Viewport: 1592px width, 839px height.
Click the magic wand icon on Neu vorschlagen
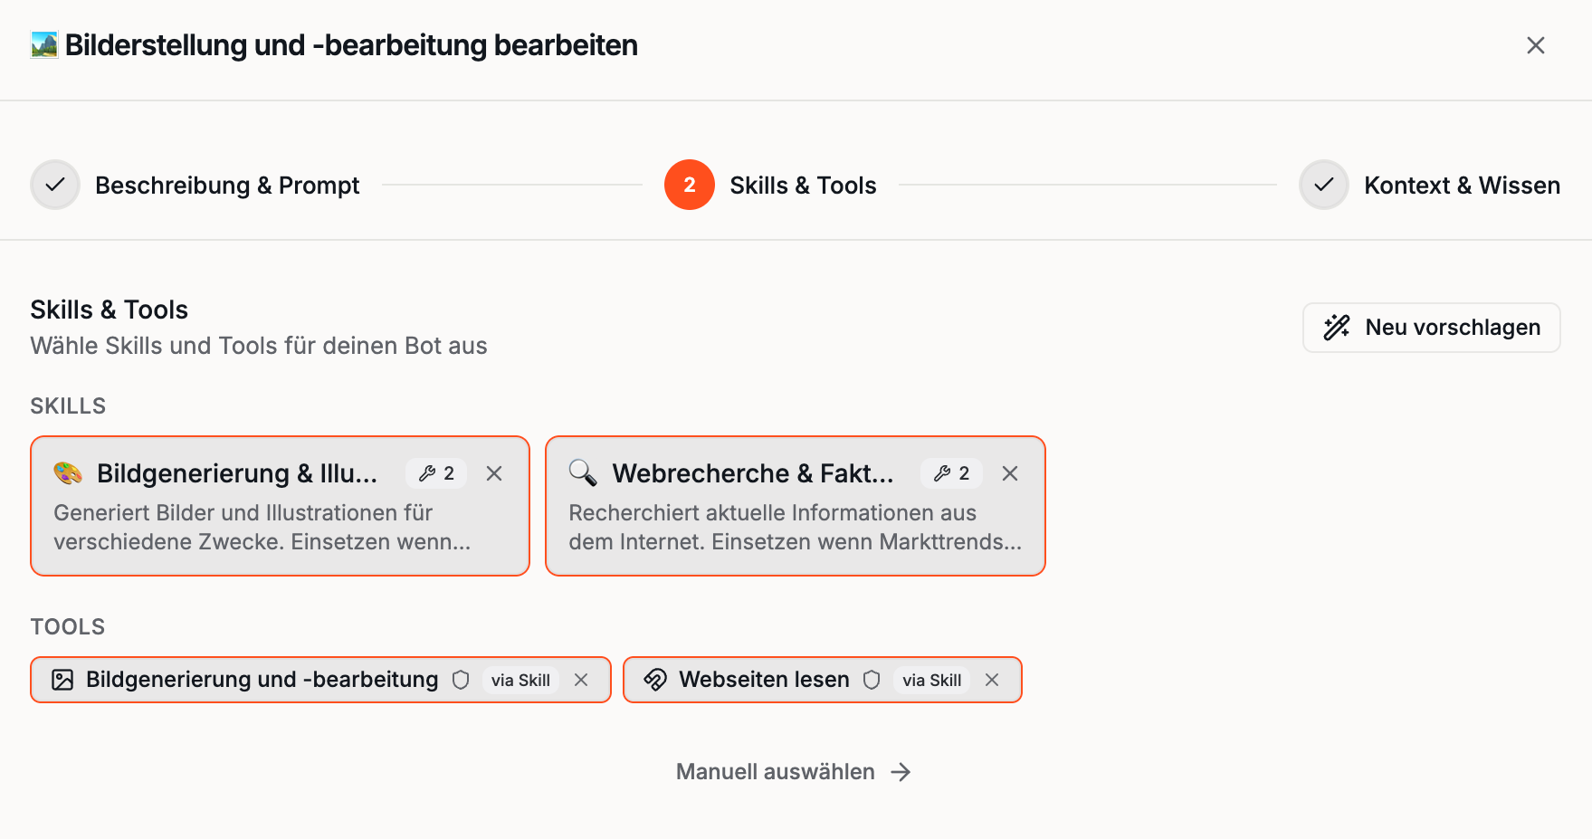click(1337, 328)
